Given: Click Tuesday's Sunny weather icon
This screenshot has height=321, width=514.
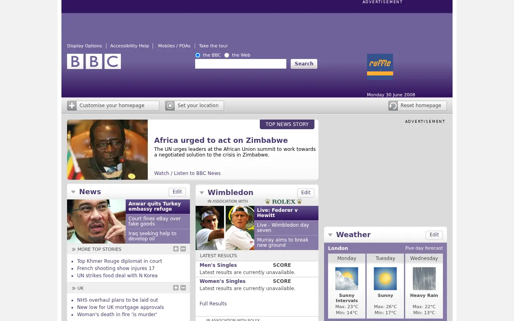Looking at the screenshot, I should pyautogui.click(x=385, y=278).
